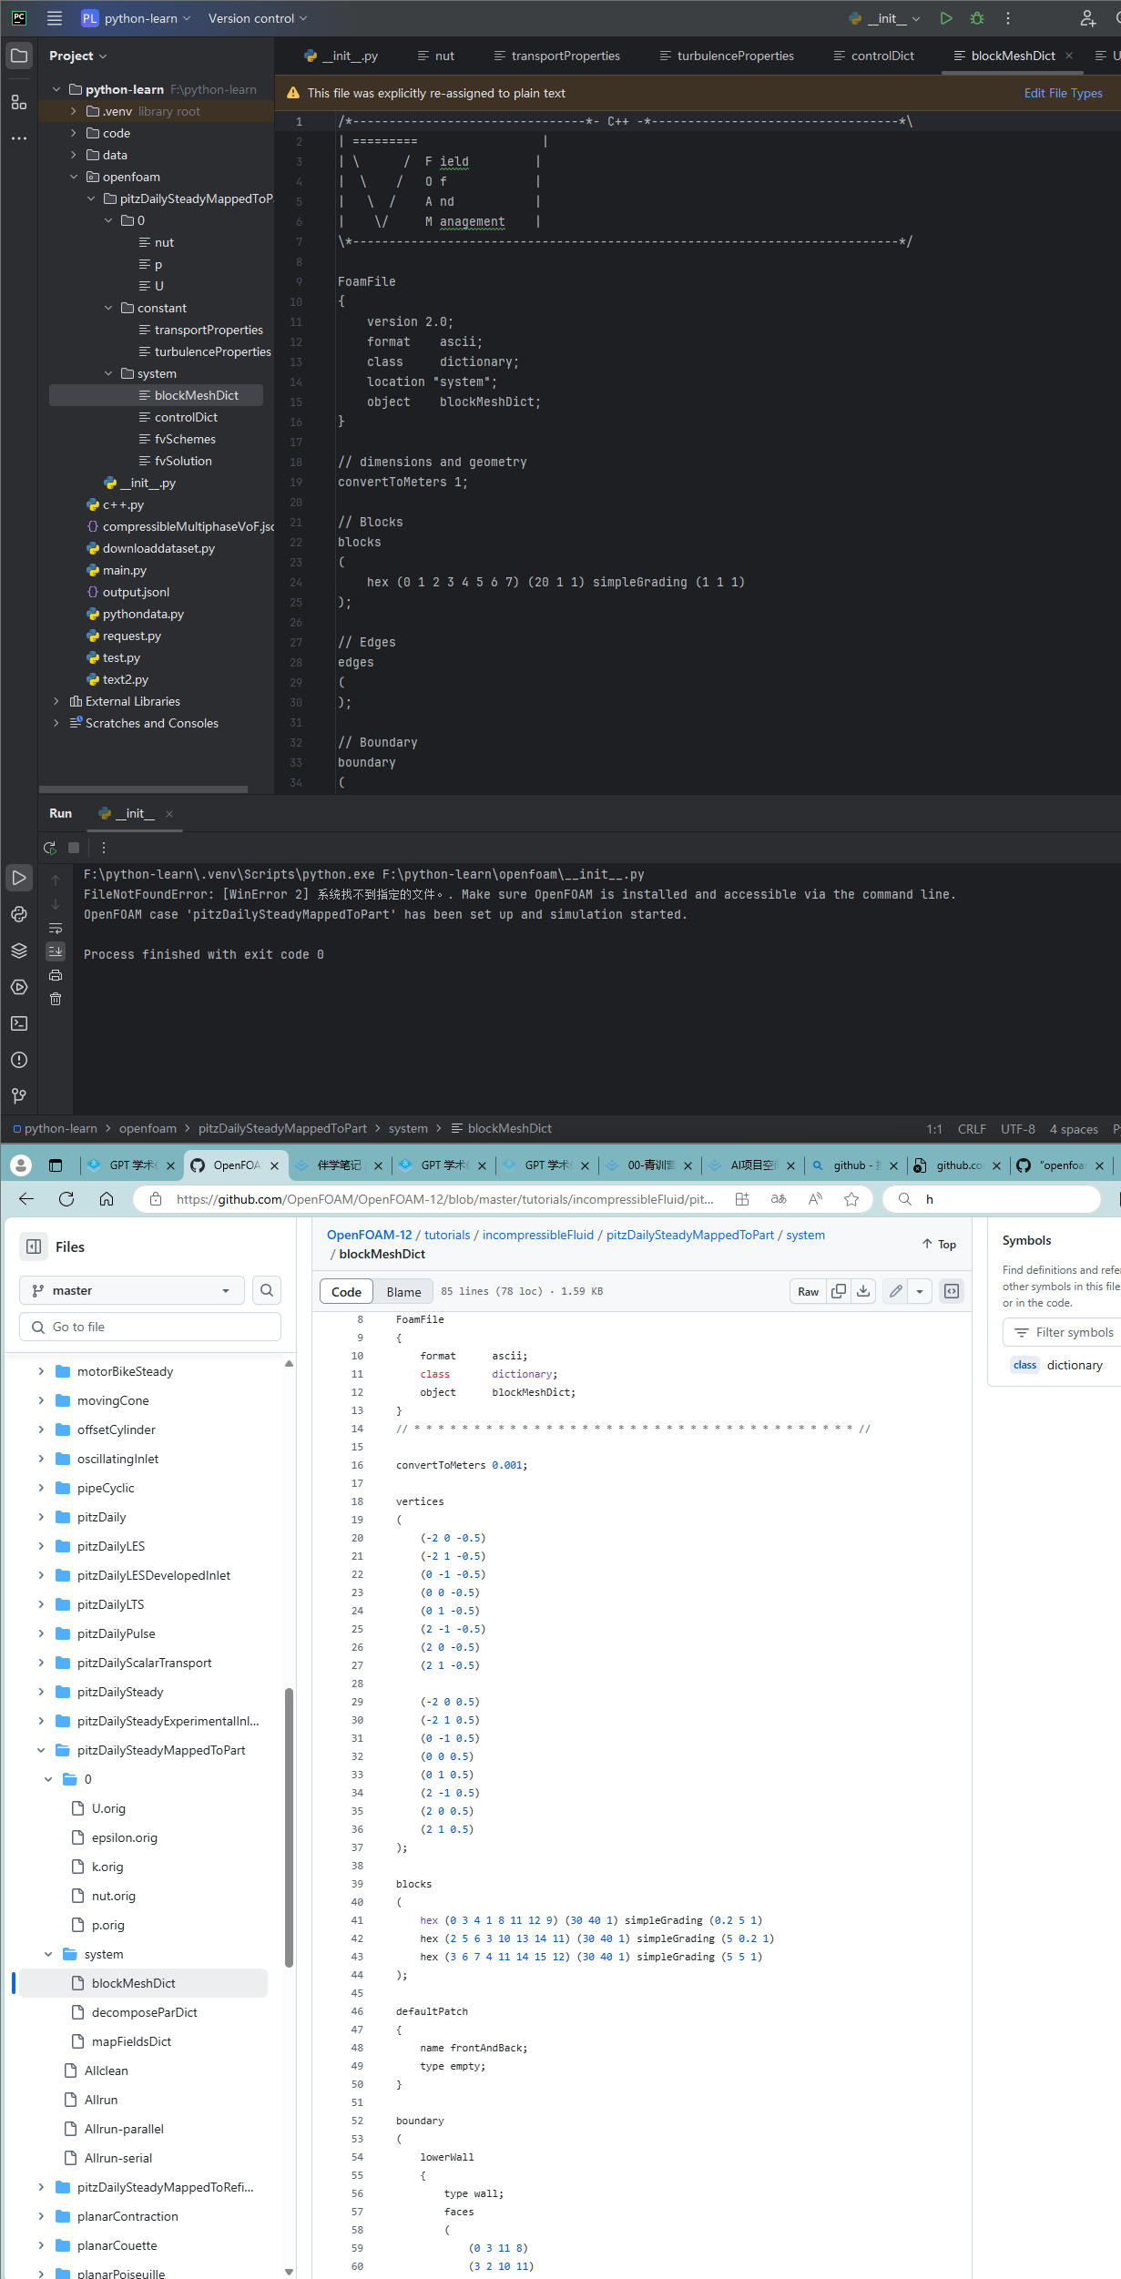Screen dimensions: 1121x2279
Task: Open the browser profile avatar
Action: pos(21,1165)
